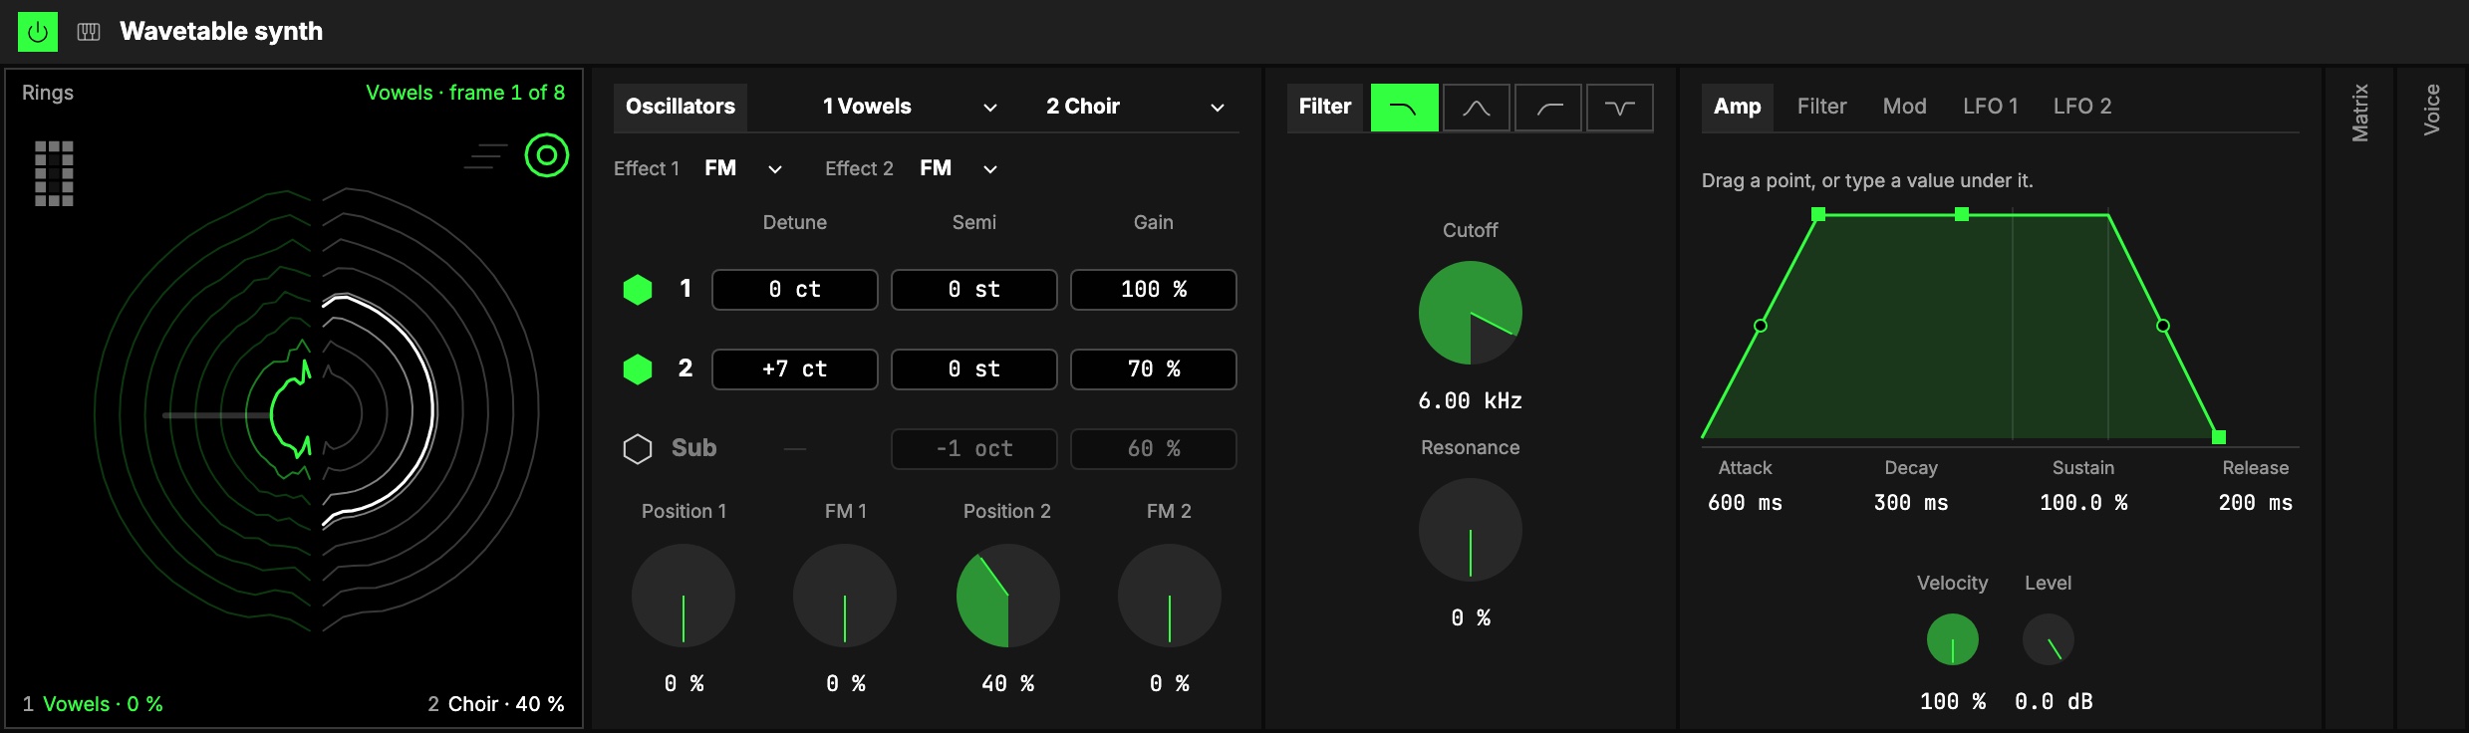Screen dimensions: 2469x733
Task: Click the Sustain value 100.0 %
Action: 2083,503
